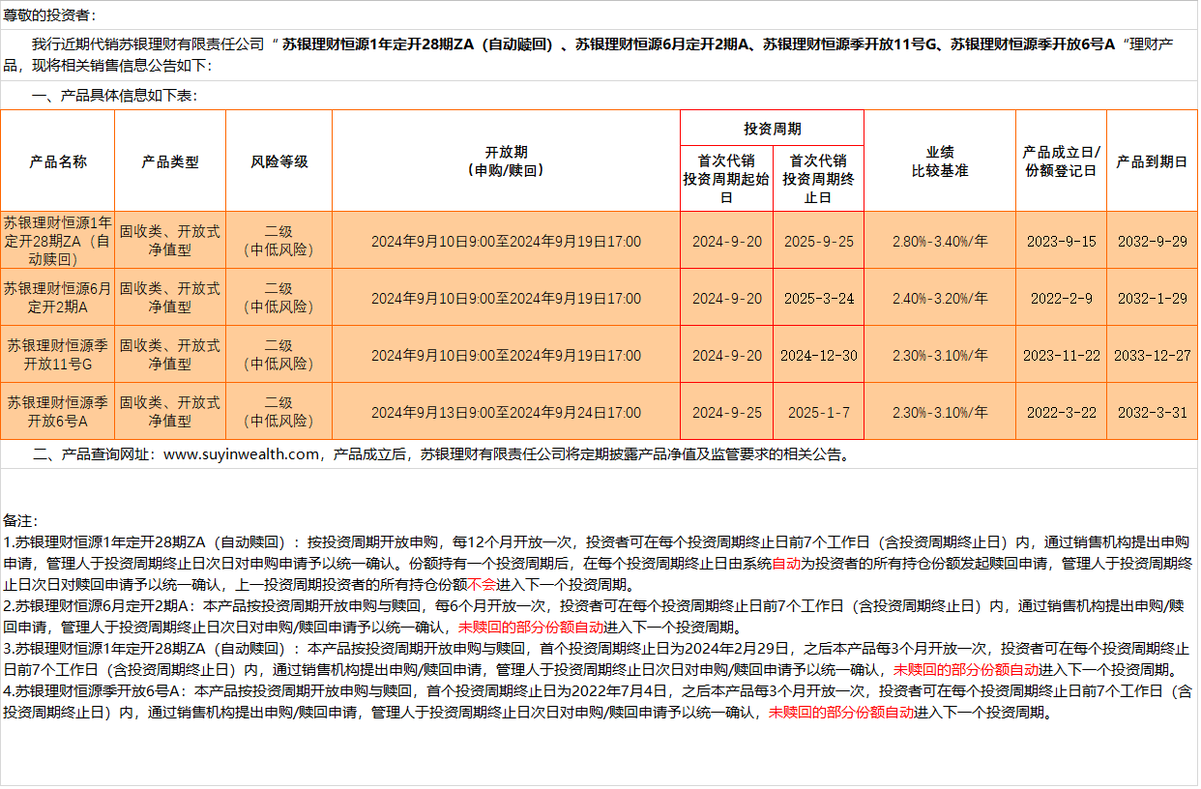Click benchmark cell 2.40%-3.20%/年
The image size is (1201, 789).
pos(940,299)
